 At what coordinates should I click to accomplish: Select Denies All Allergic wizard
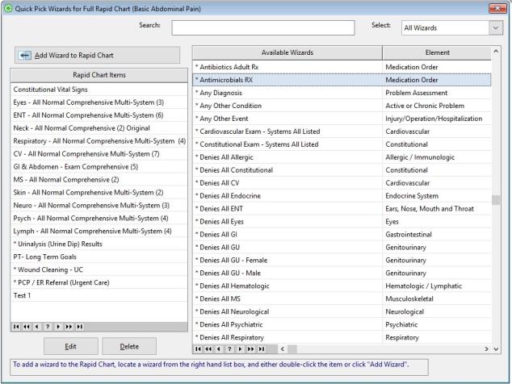[x=342, y=157]
